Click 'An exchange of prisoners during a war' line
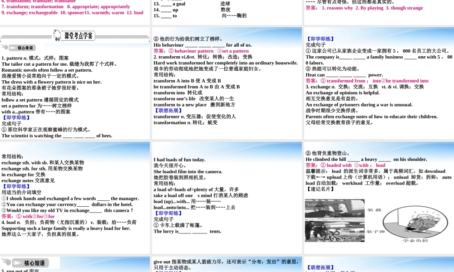This screenshot has width=454, height=272. [x=359, y=105]
